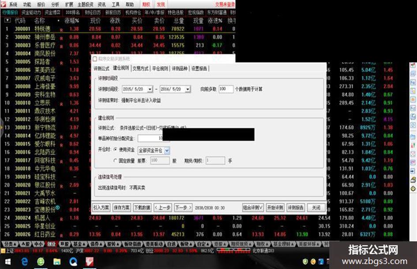Open the start date 2015/5/20 dropdown
Image resolution: width=417 pixels, height=269 pixels.
(150, 89)
